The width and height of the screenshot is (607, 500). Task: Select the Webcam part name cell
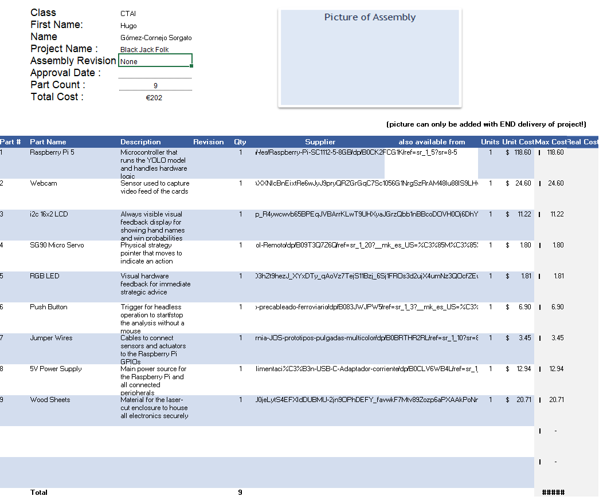pos(44,183)
